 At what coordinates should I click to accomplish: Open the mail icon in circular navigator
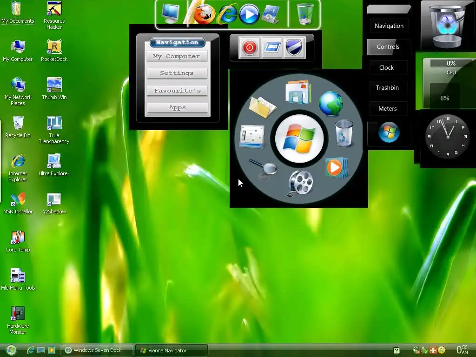pyautogui.click(x=298, y=92)
